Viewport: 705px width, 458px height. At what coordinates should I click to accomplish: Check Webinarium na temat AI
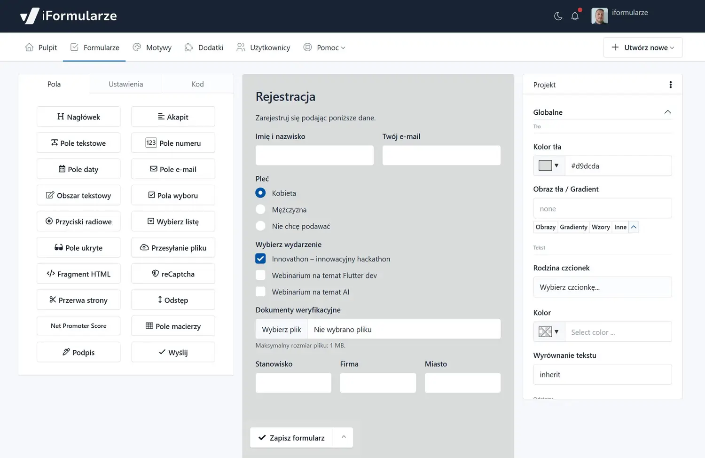pyautogui.click(x=260, y=292)
